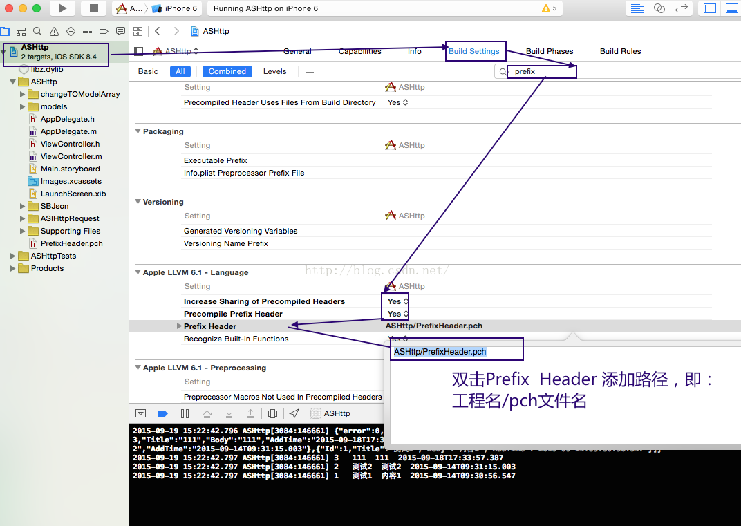741x526 pixels.
Task: Step into in debugger
Action: coord(229,414)
